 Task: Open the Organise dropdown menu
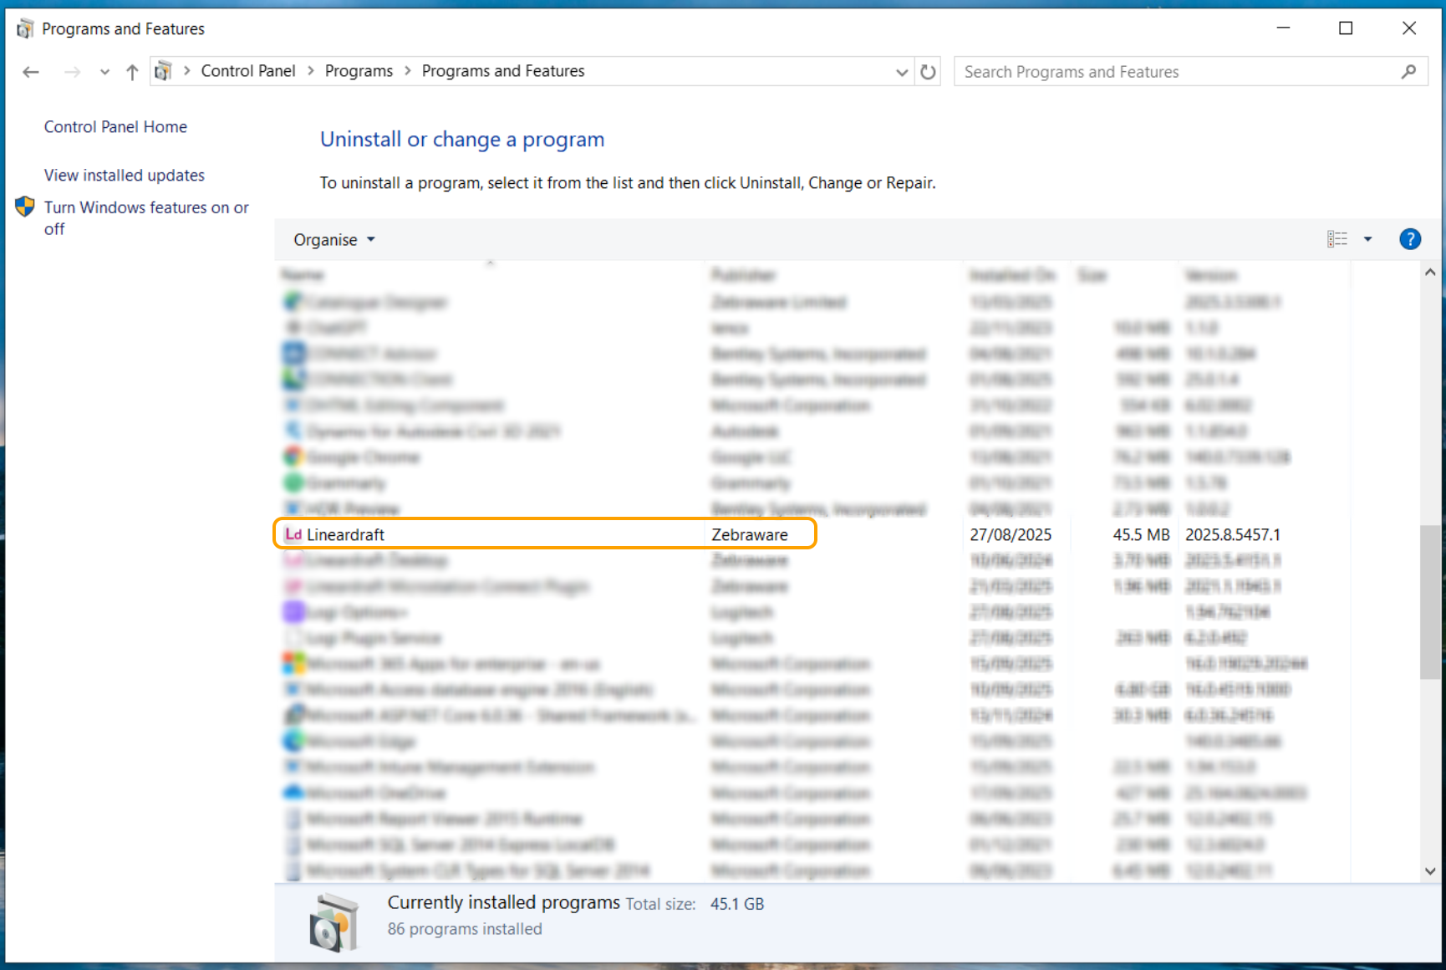pos(334,240)
